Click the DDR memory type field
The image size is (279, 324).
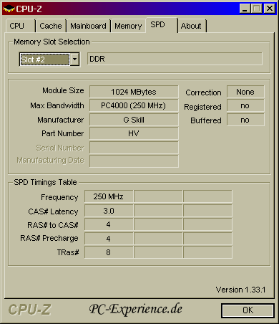pos(175,59)
